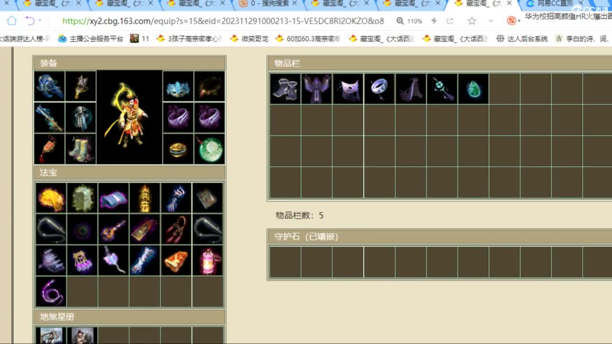
Task: Expand the chevron next to the star
Action: coord(491,21)
